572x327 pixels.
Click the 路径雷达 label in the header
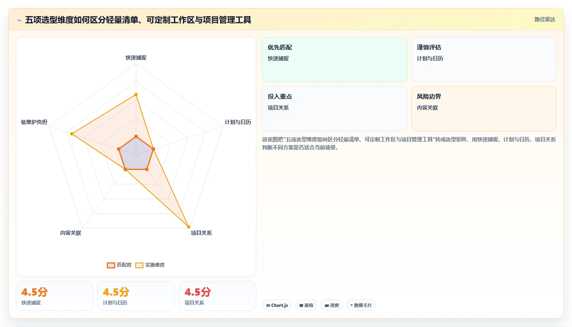(x=545, y=19)
